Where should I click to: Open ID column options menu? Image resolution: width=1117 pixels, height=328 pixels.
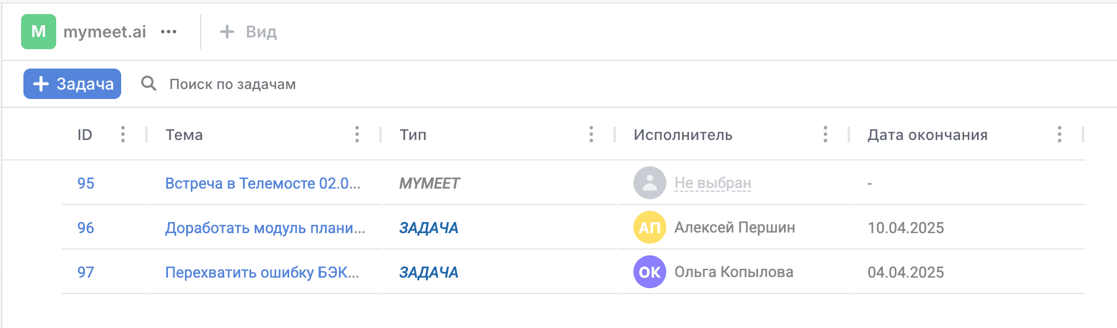point(123,135)
